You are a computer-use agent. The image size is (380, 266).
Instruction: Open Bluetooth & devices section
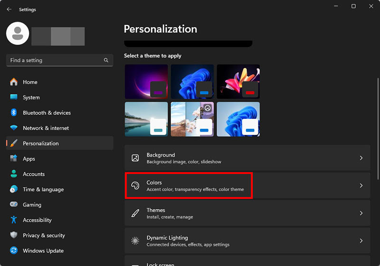coord(60,113)
